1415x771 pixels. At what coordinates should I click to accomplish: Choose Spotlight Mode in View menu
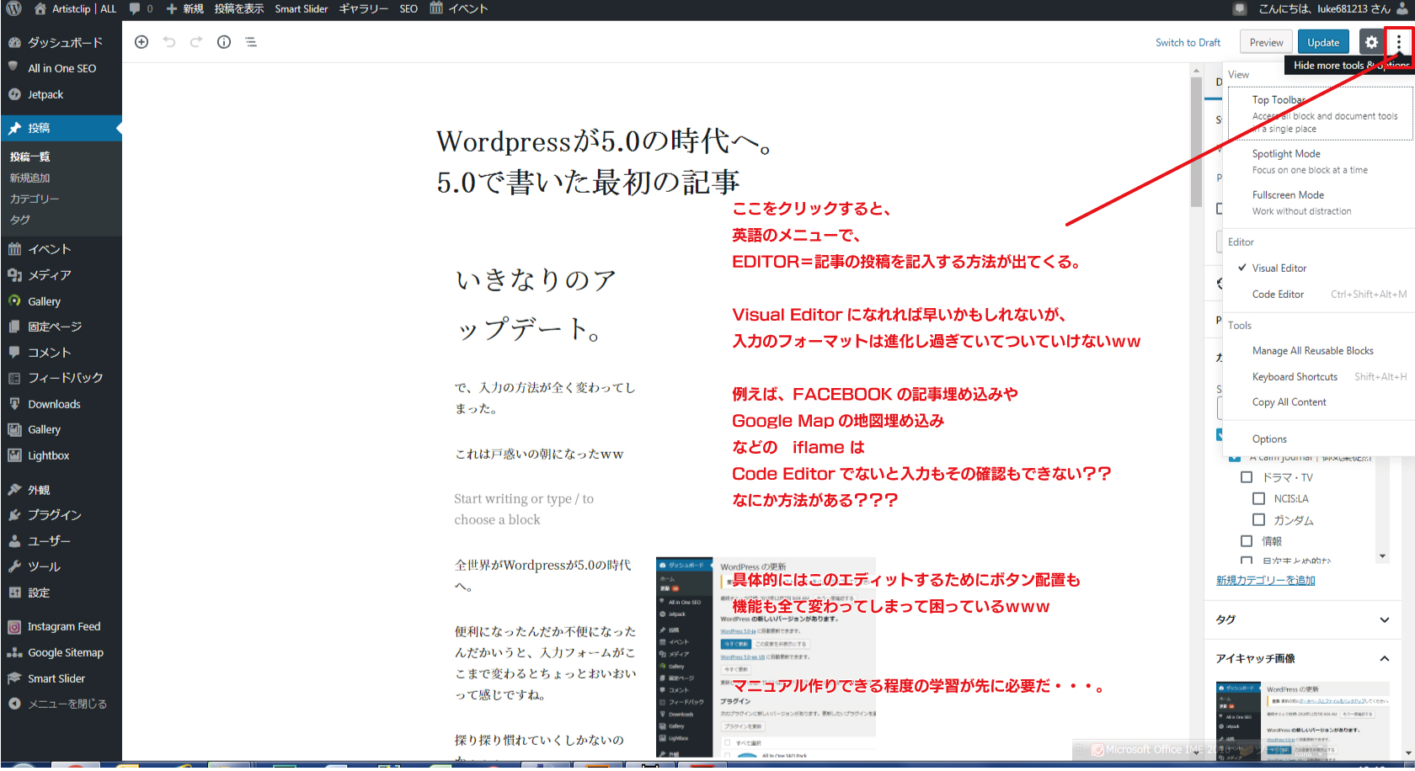point(1286,154)
